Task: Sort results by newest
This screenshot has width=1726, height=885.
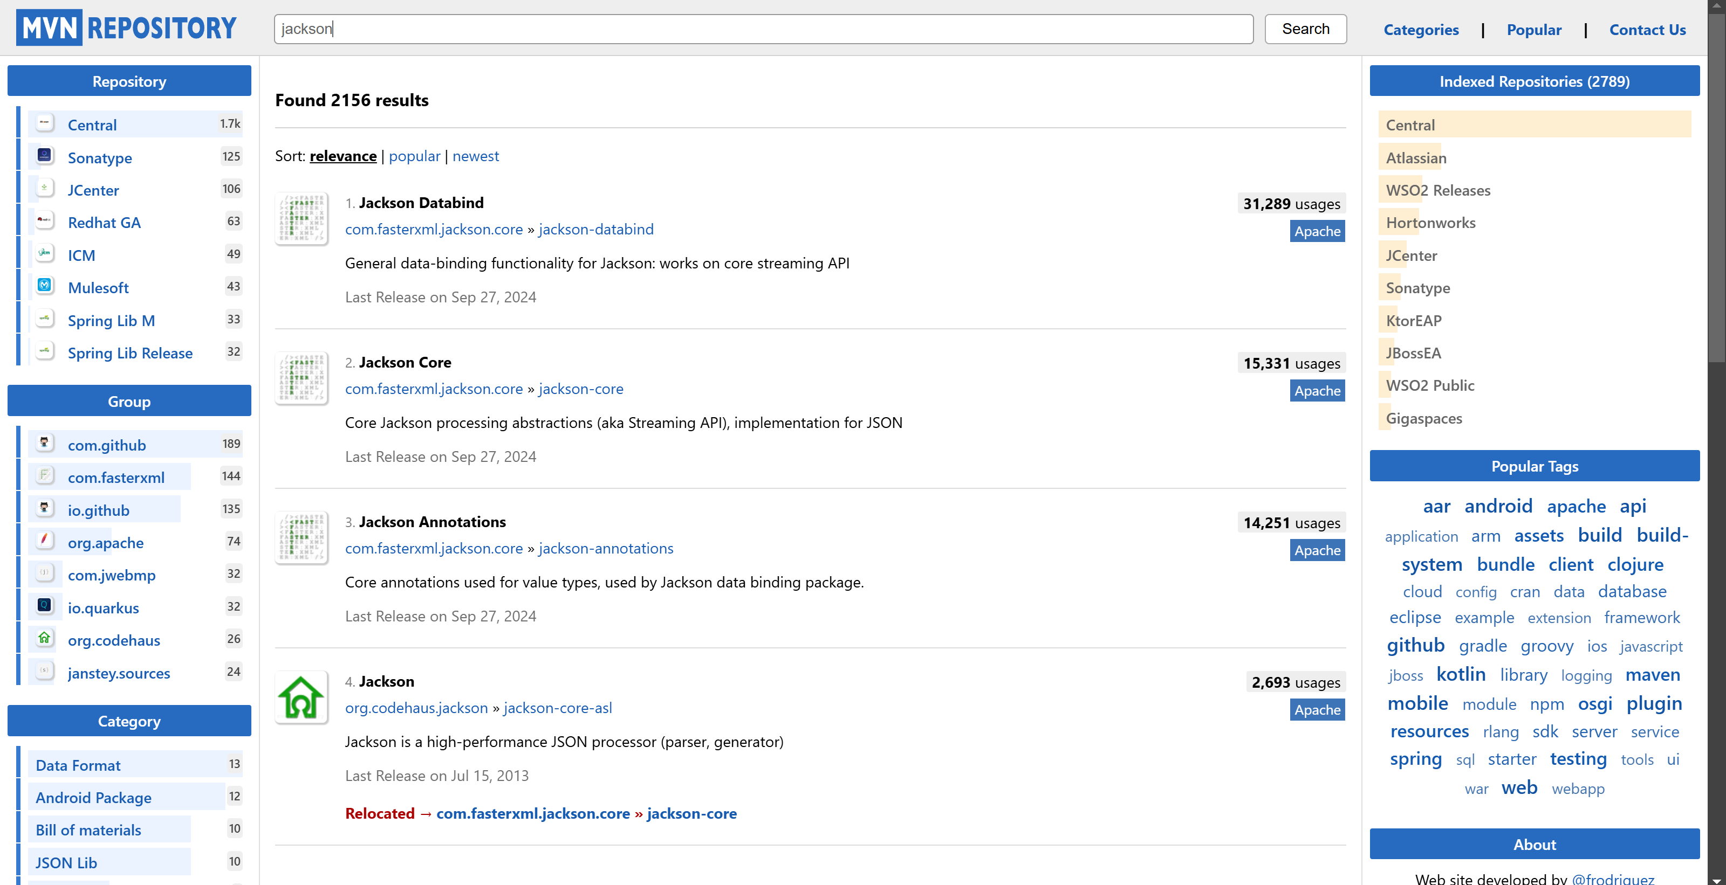Action: (x=475, y=156)
